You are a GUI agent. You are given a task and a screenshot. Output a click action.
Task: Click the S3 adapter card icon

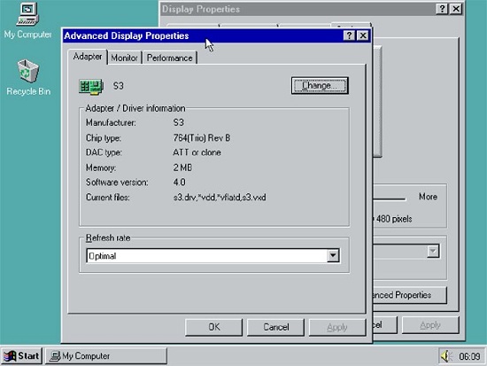click(90, 87)
